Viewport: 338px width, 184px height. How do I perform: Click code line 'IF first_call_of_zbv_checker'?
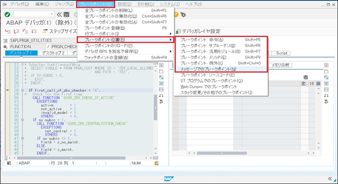pos(65,91)
